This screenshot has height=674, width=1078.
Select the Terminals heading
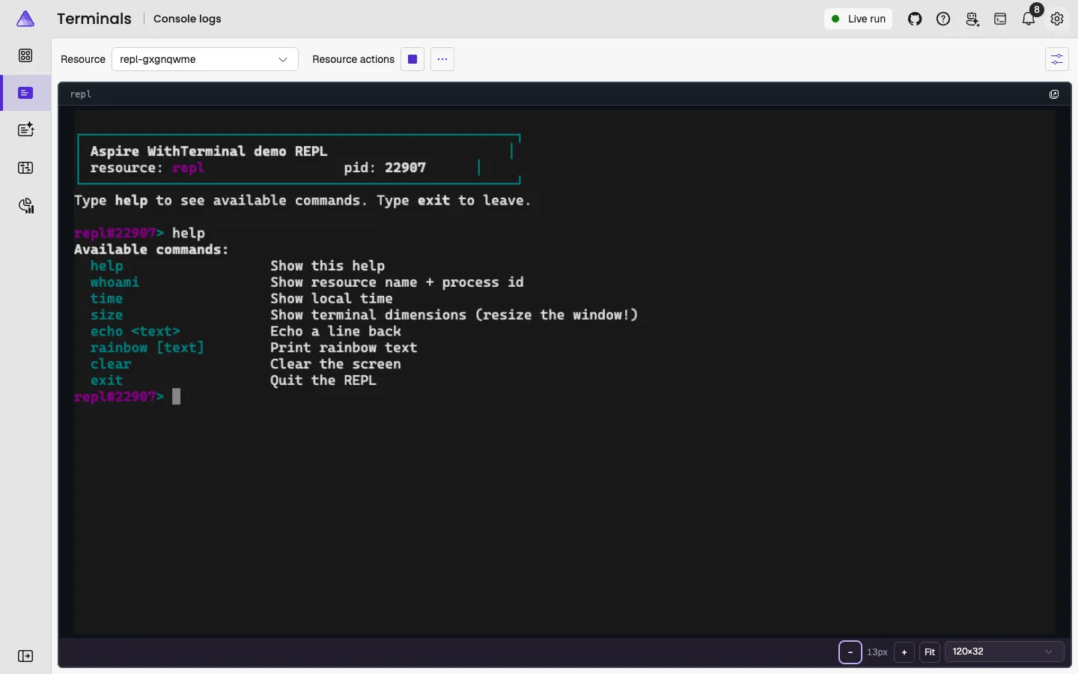click(x=94, y=19)
